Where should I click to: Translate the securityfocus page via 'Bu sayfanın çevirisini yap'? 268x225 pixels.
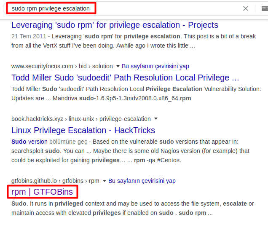[x=155, y=66]
